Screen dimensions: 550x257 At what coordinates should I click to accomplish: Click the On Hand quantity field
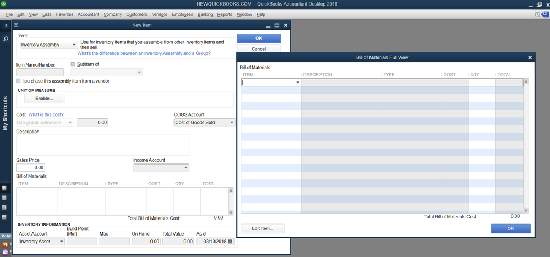(x=146, y=242)
